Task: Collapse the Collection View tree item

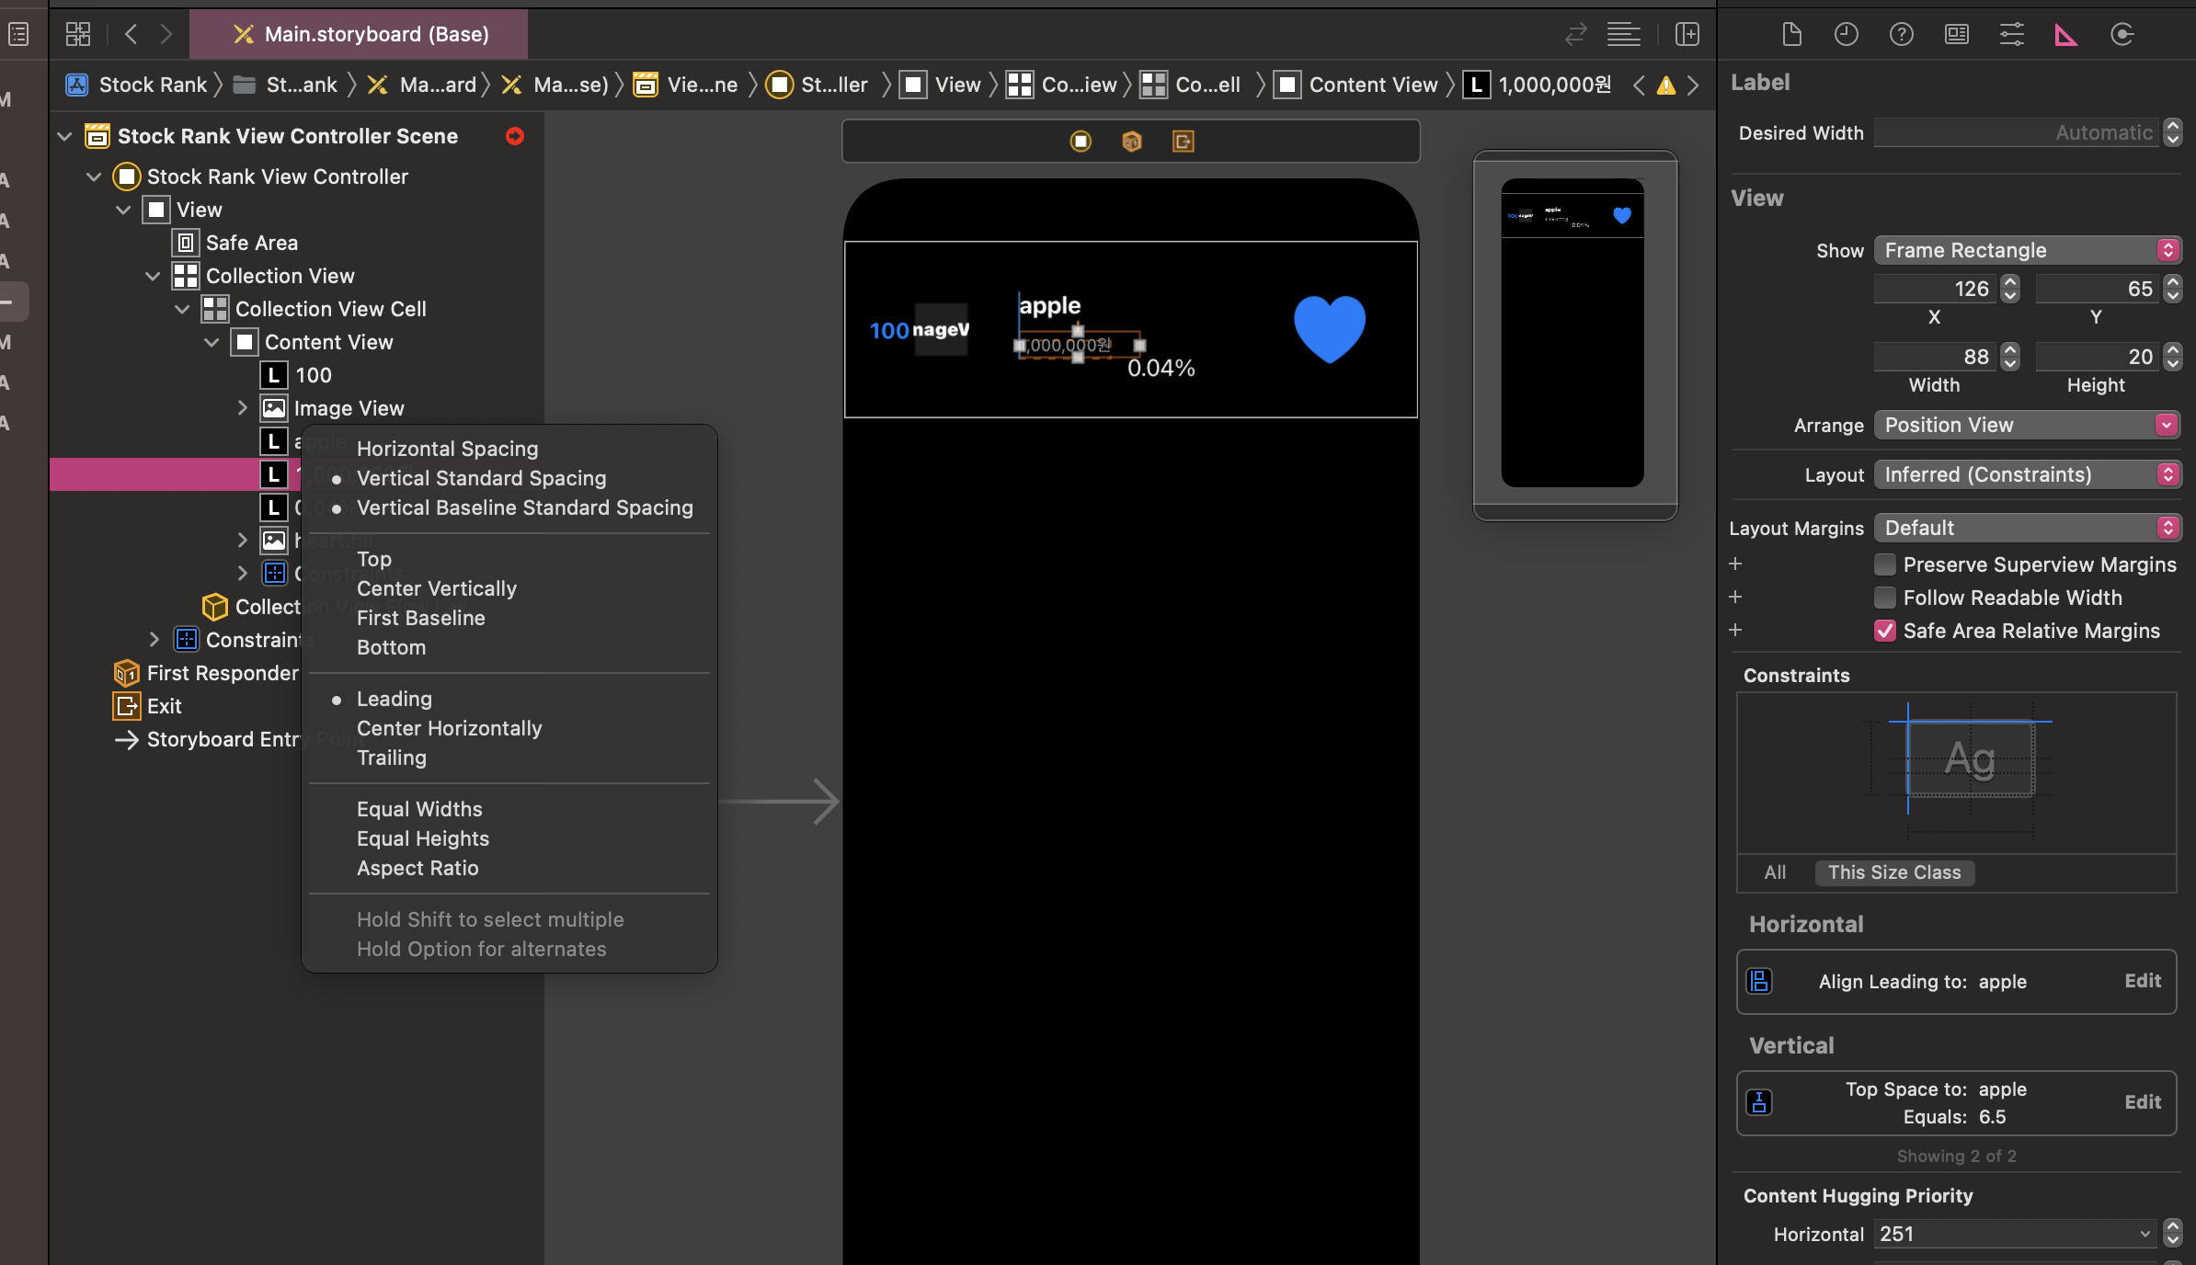Action: (153, 276)
